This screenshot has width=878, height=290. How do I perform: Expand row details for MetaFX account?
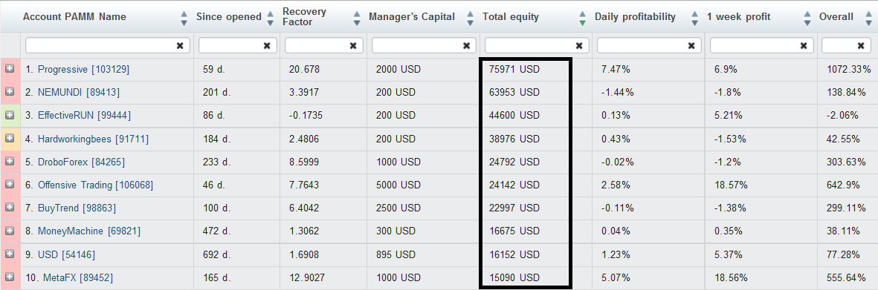(x=10, y=277)
